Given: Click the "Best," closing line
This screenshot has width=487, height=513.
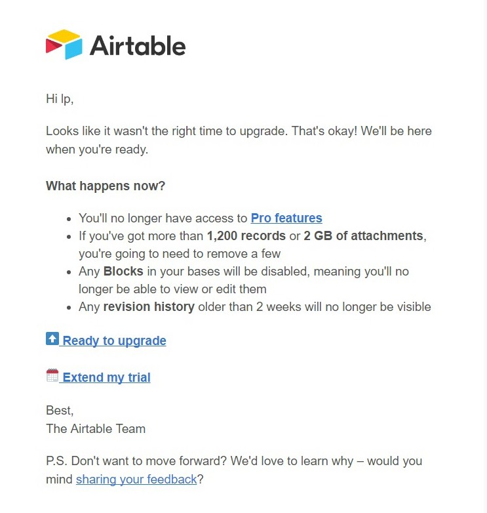Looking at the screenshot, I should 60,411.
